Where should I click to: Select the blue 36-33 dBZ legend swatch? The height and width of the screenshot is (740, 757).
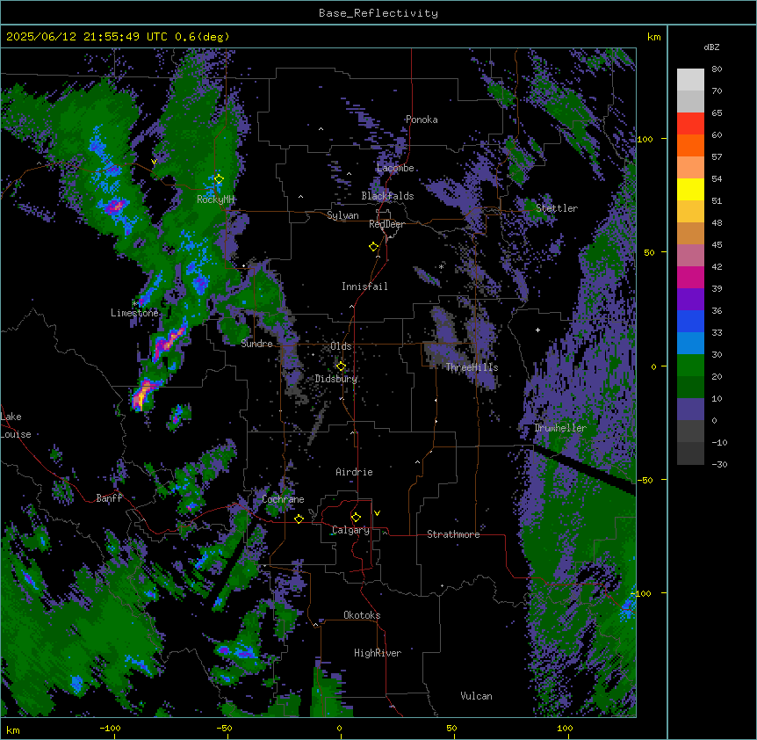pos(690,321)
